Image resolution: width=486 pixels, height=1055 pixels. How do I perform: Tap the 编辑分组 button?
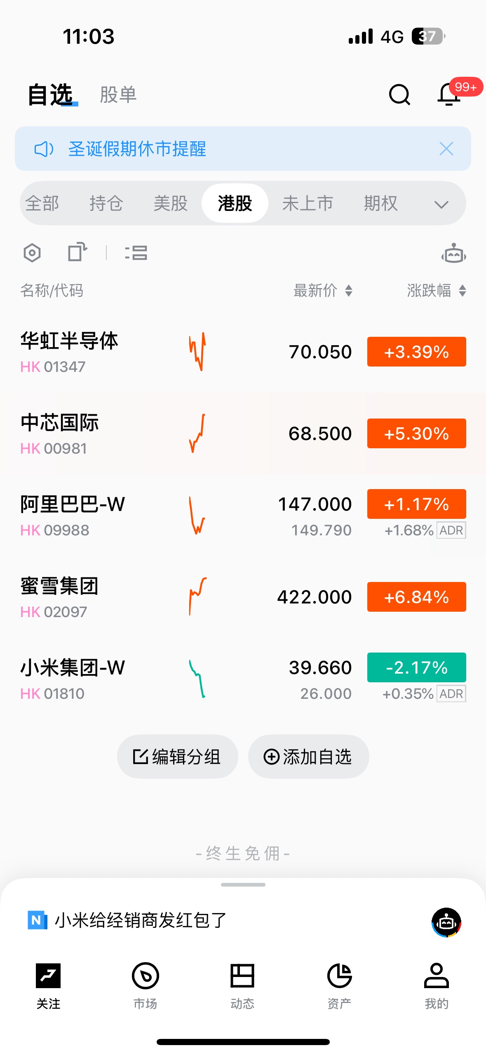point(177,757)
